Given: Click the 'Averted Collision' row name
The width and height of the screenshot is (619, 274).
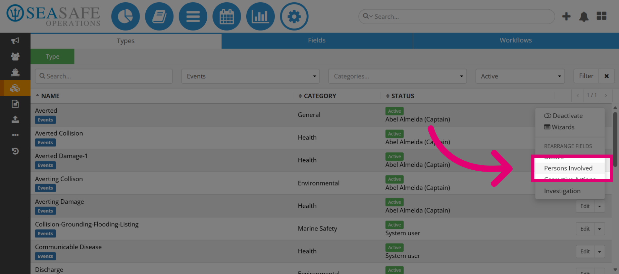Looking at the screenshot, I should pos(59,133).
